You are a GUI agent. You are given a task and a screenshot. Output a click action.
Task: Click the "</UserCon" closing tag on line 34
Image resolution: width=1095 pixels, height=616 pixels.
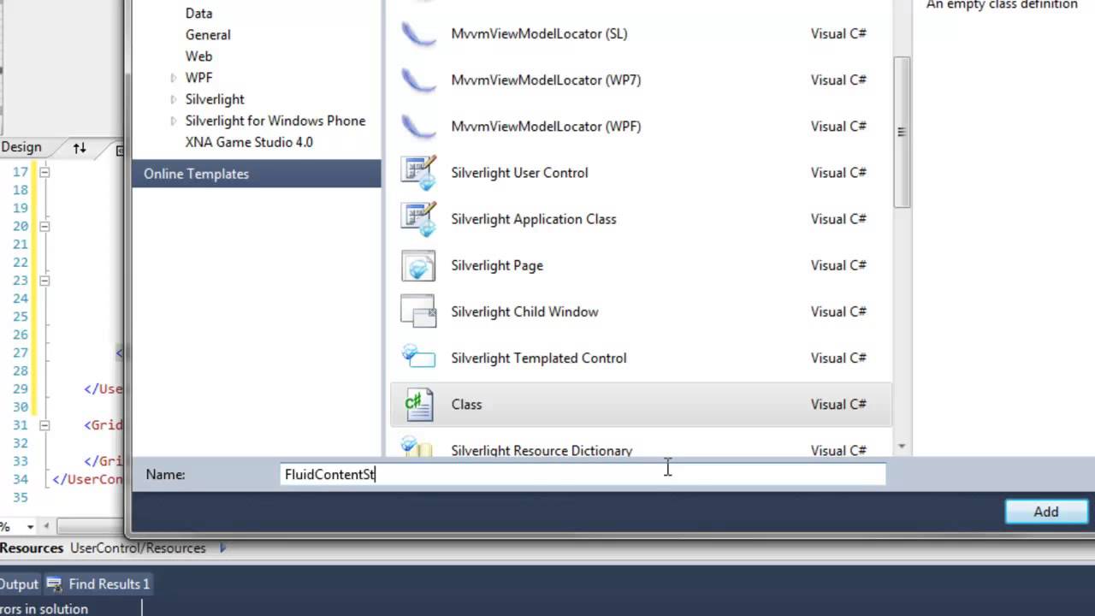[87, 479]
